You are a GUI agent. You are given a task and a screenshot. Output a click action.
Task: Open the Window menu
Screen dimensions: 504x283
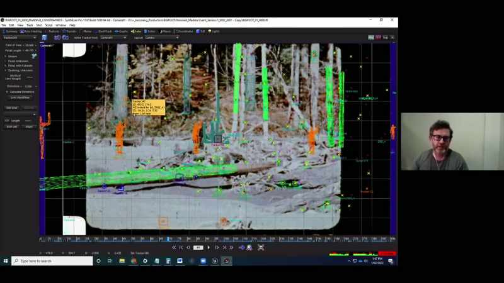click(60, 25)
